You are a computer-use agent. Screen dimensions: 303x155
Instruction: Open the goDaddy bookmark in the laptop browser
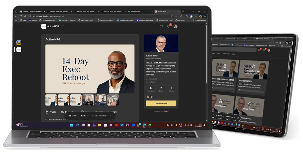pyautogui.click(x=180, y=20)
